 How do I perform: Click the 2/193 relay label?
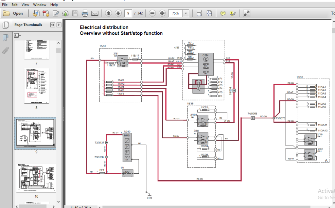pos(194,115)
